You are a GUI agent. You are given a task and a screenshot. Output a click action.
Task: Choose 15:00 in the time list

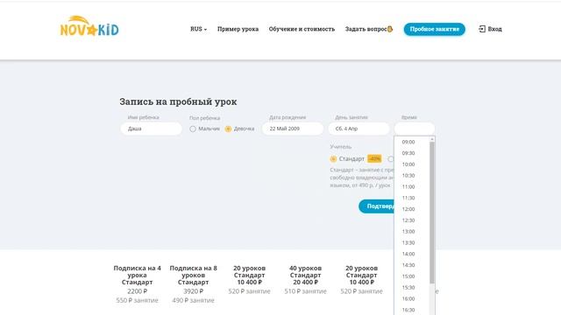408,276
